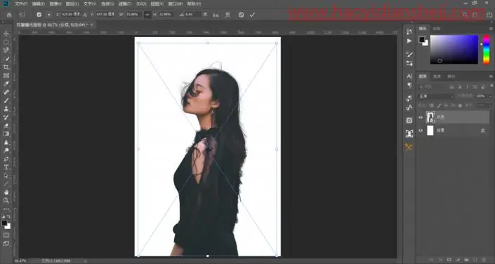This screenshot has height=264, width=495.
Task: Toggle reference point checkbox in options bar
Action: click(x=39, y=15)
